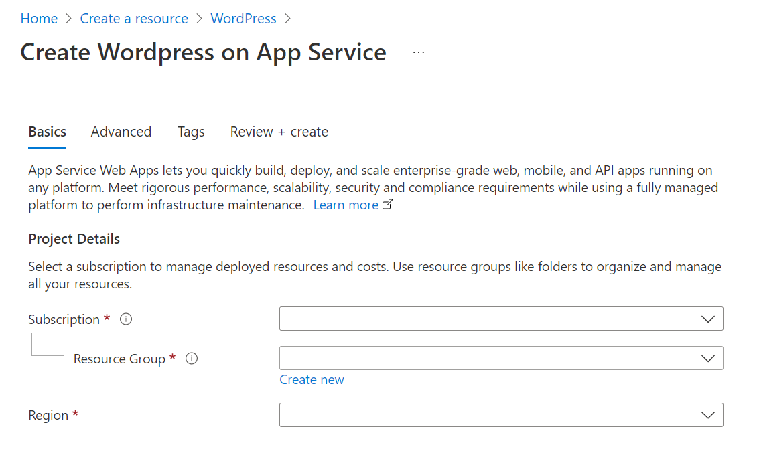The width and height of the screenshot is (757, 449).
Task: Select the Basics tab
Action: 48,132
